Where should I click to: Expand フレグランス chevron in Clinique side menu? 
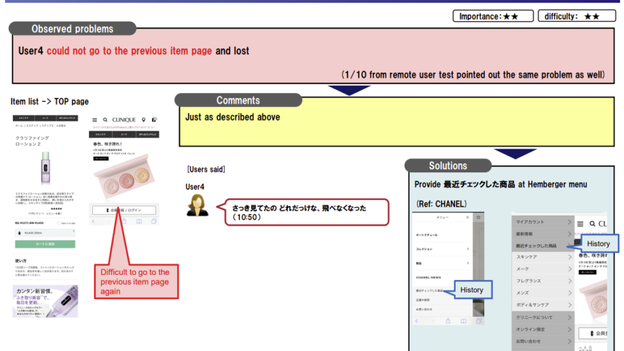569,281
